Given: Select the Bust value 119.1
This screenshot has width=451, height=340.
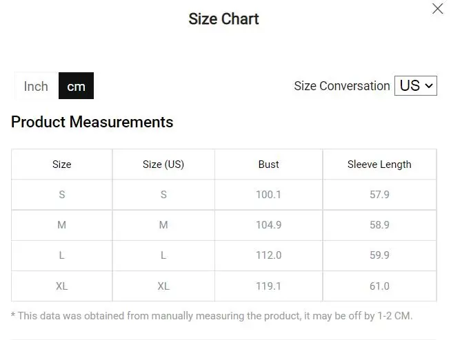Looking at the screenshot, I should tap(268, 286).
